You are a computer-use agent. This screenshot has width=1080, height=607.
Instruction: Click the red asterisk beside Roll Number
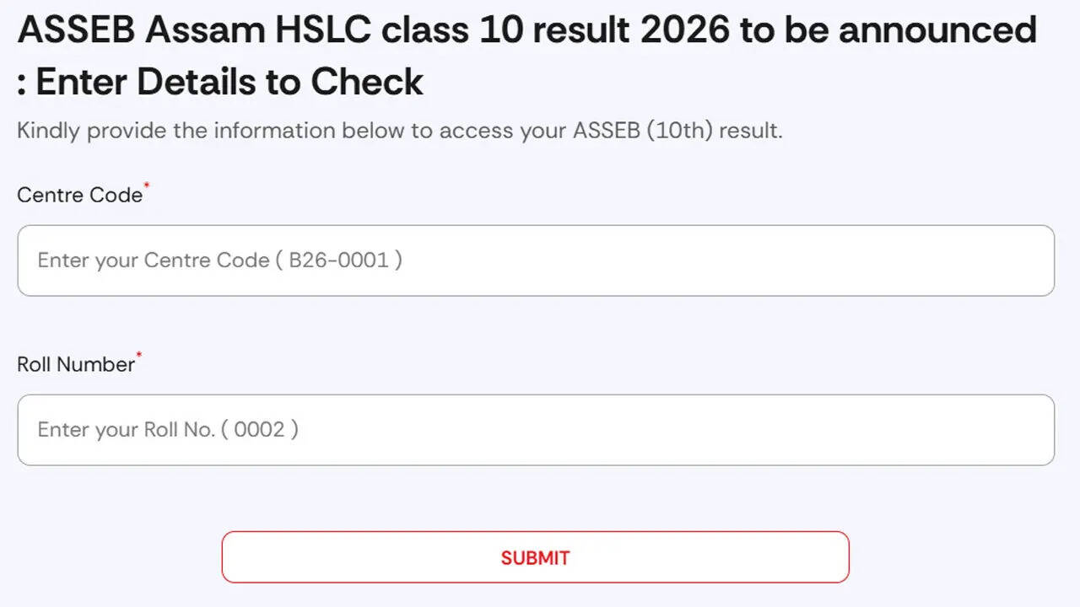tap(139, 357)
